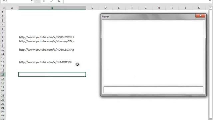Confirm entry with the checkmark icon

(52, 1)
